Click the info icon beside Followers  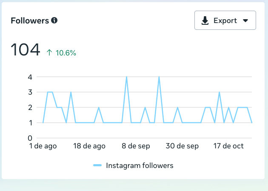tap(54, 20)
